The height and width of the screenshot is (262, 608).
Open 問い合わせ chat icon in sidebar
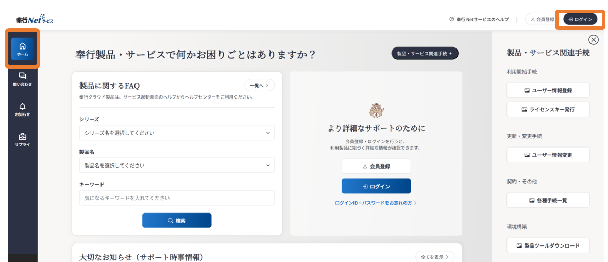tap(23, 79)
